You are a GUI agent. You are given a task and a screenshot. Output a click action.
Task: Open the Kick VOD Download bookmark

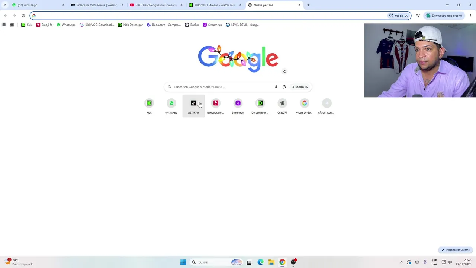pos(97,25)
